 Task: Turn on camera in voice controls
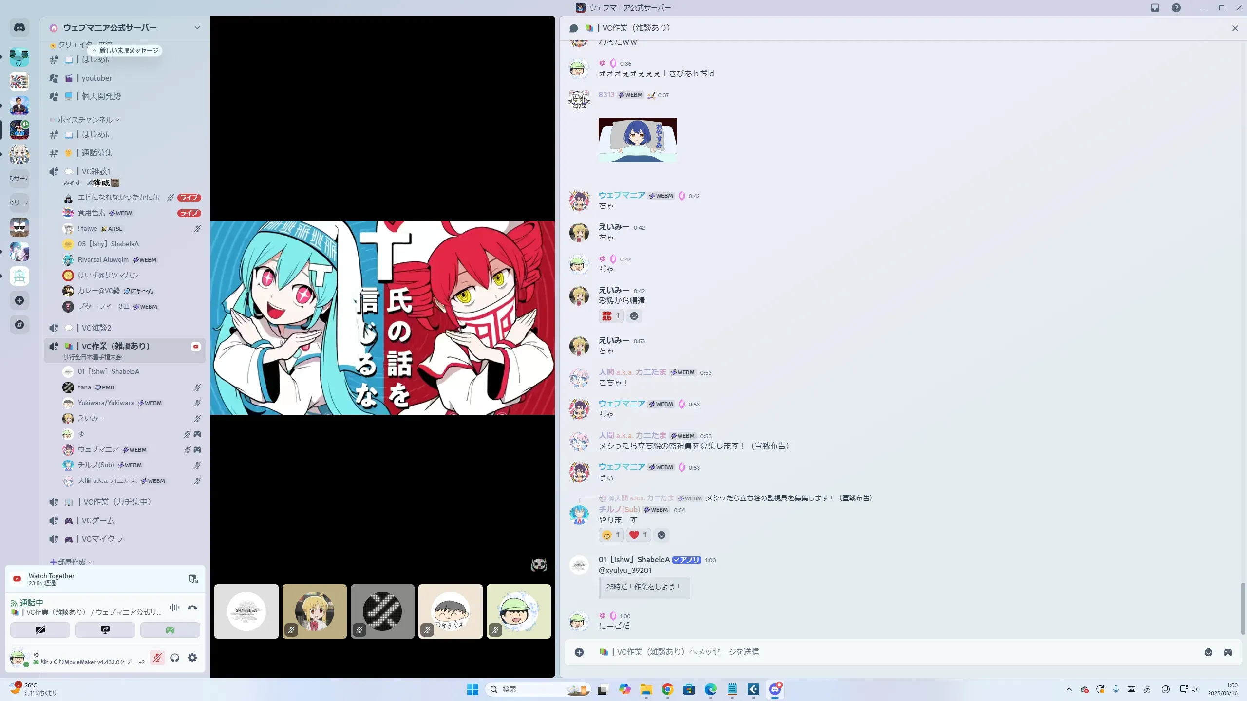pos(40,630)
